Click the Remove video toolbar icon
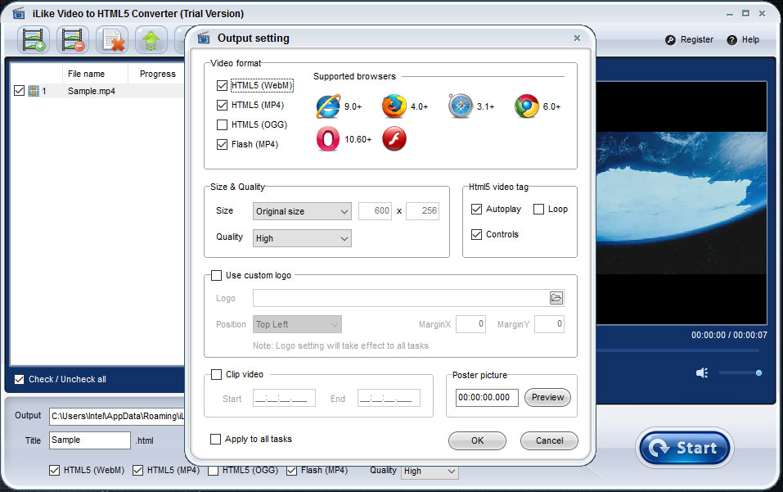783x492 pixels. [73, 40]
